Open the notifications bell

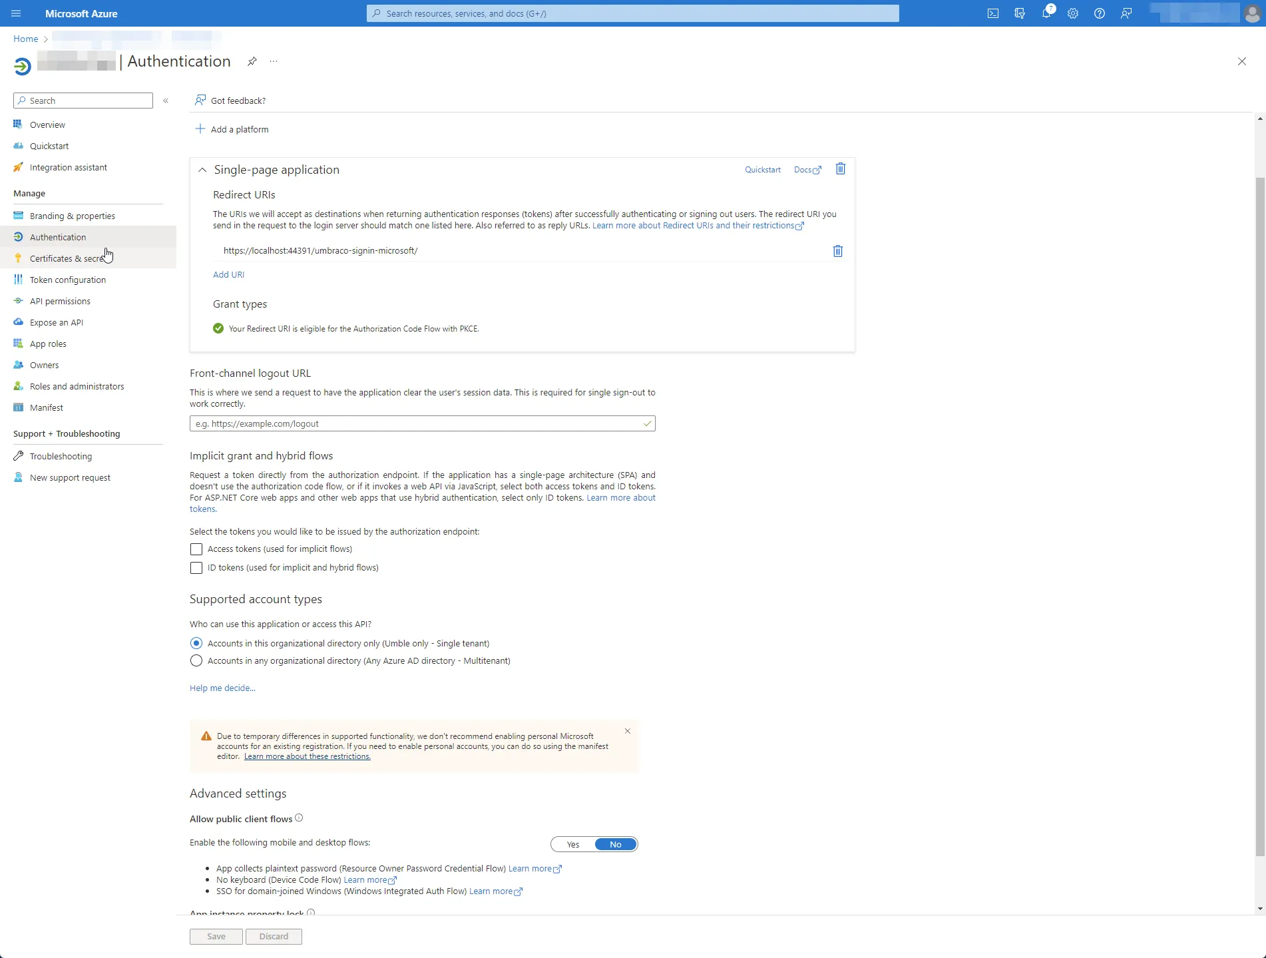[1046, 13]
